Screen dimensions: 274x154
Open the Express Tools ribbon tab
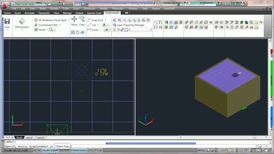94,13
